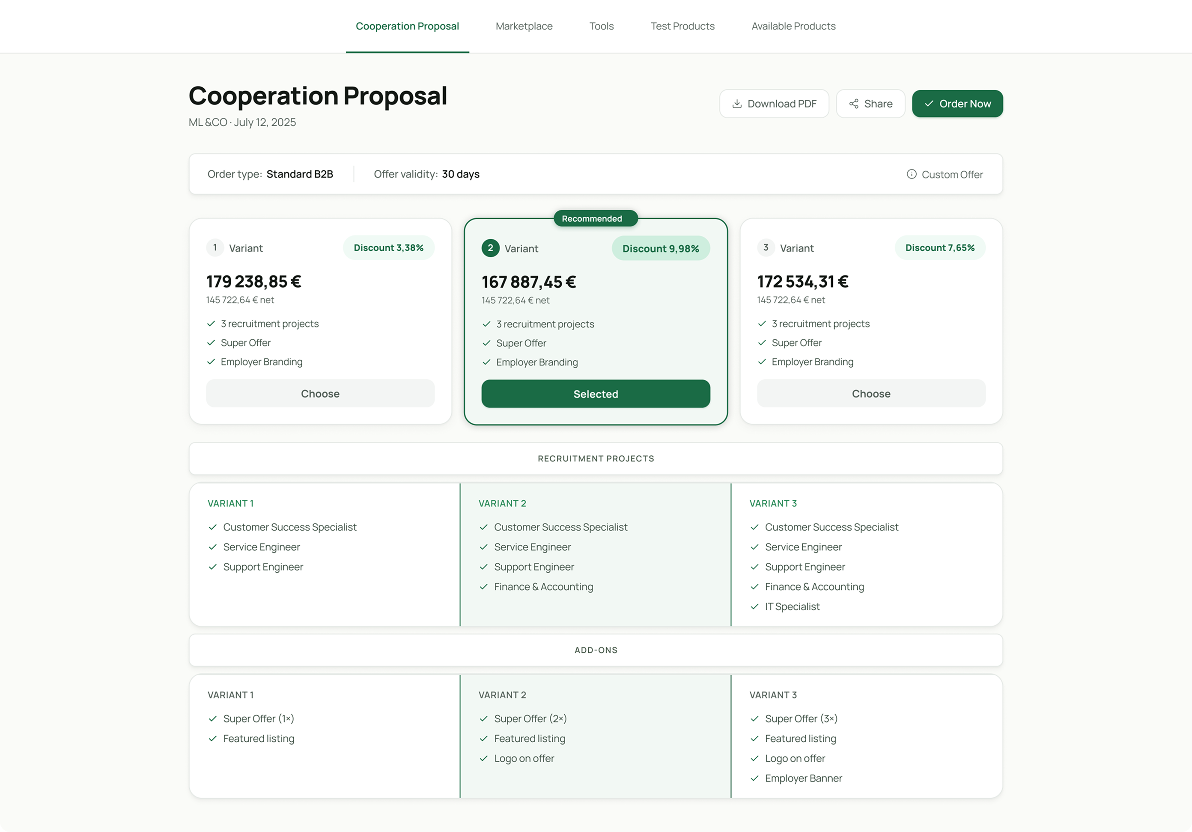Click the Discount 9,98% badge
The image size is (1192, 832).
pyautogui.click(x=660, y=249)
